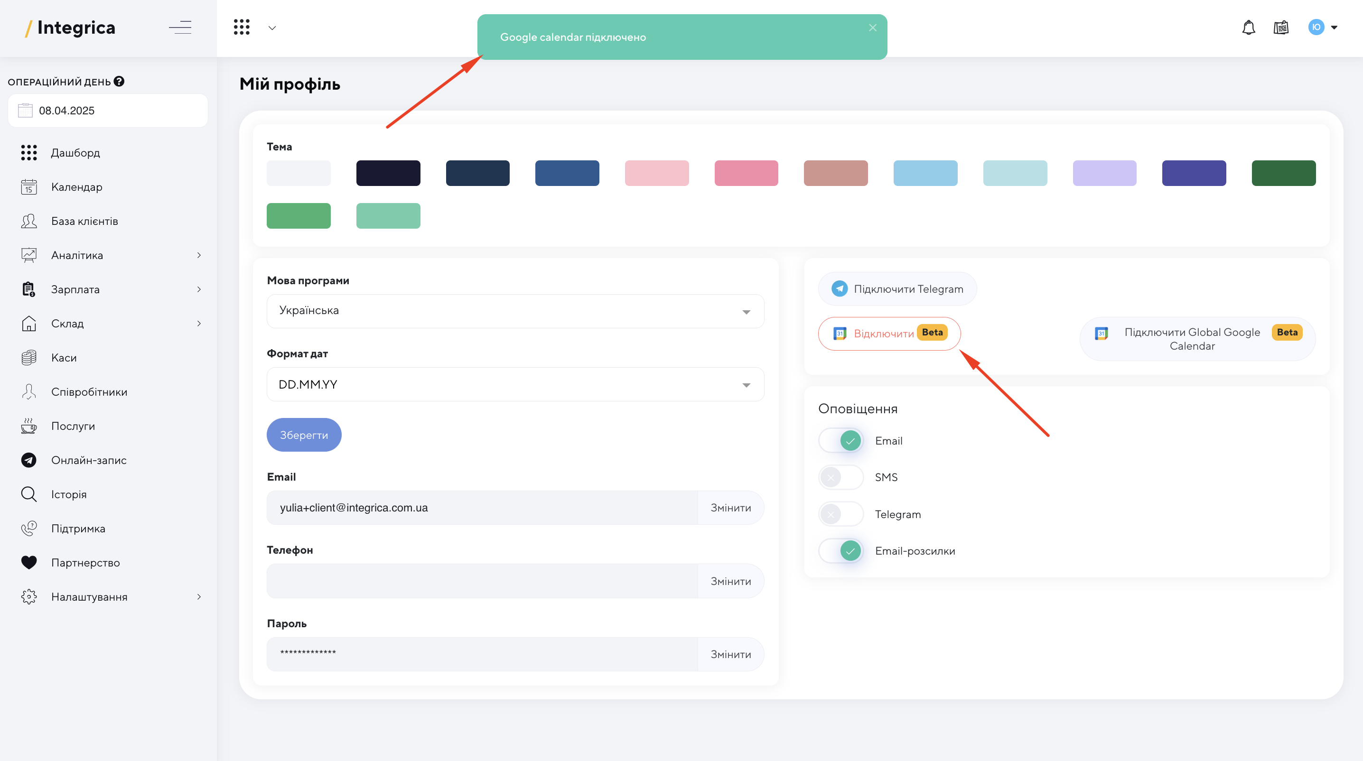
Task: Click the operating day help question icon
Action: 119,82
